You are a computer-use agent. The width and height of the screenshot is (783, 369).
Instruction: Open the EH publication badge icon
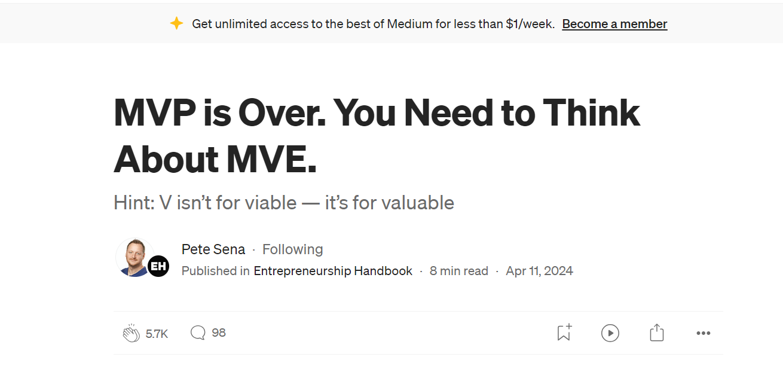click(x=158, y=266)
